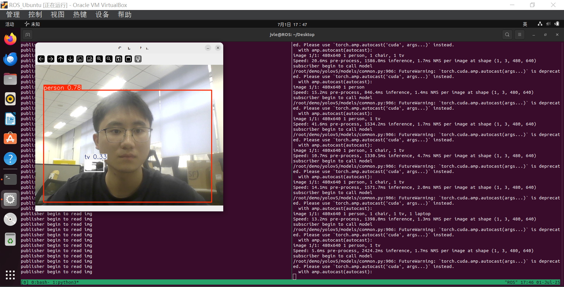This screenshot has width=564, height=287.
Task: Open terminal search with magnifier button
Action: [507, 35]
